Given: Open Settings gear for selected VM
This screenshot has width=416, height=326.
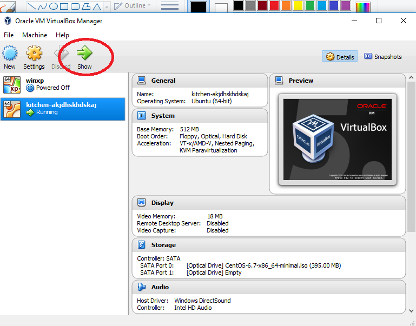Looking at the screenshot, I should pos(34,53).
